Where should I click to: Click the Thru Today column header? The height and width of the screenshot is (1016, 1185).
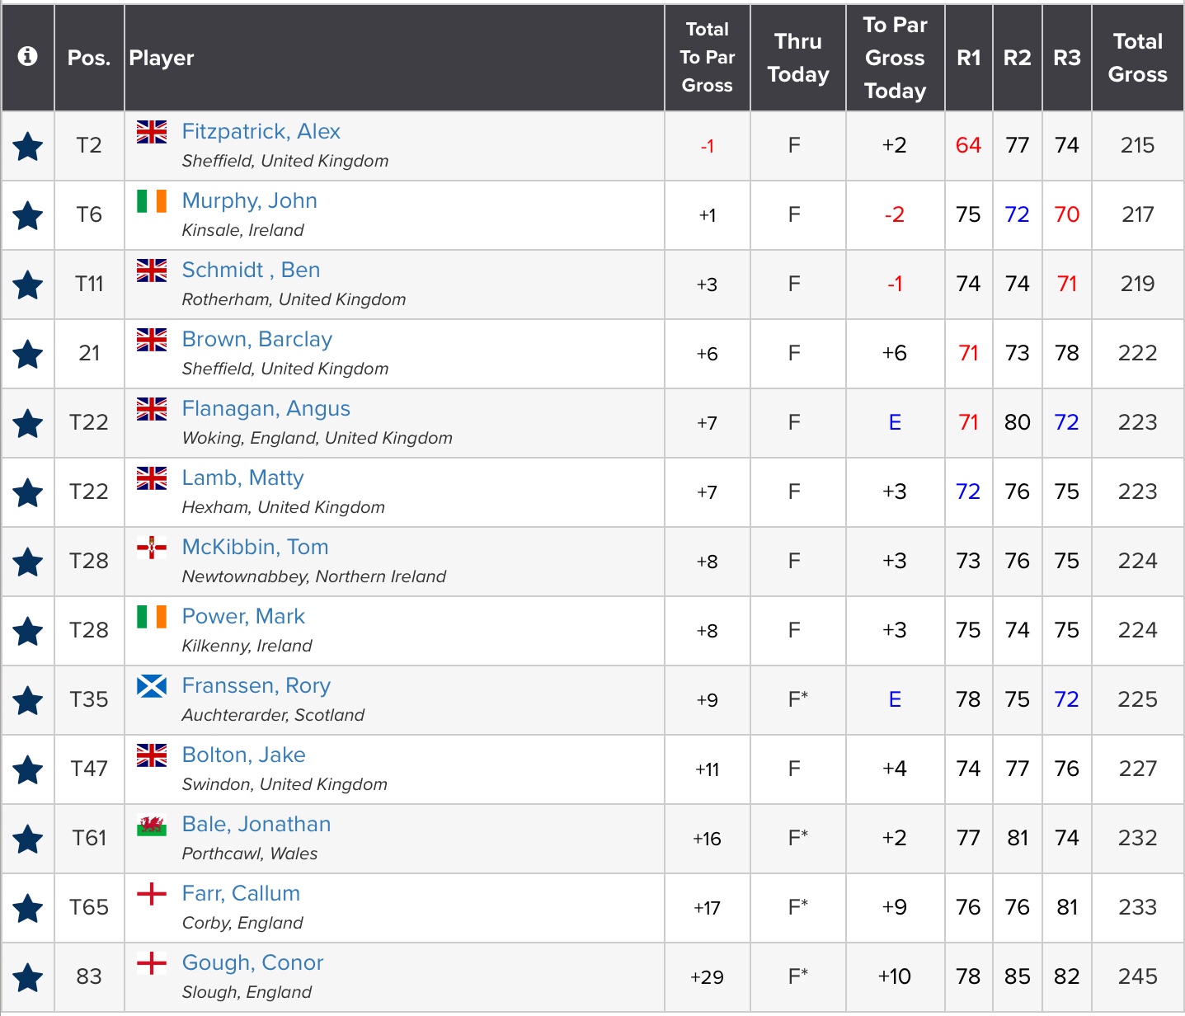797,58
